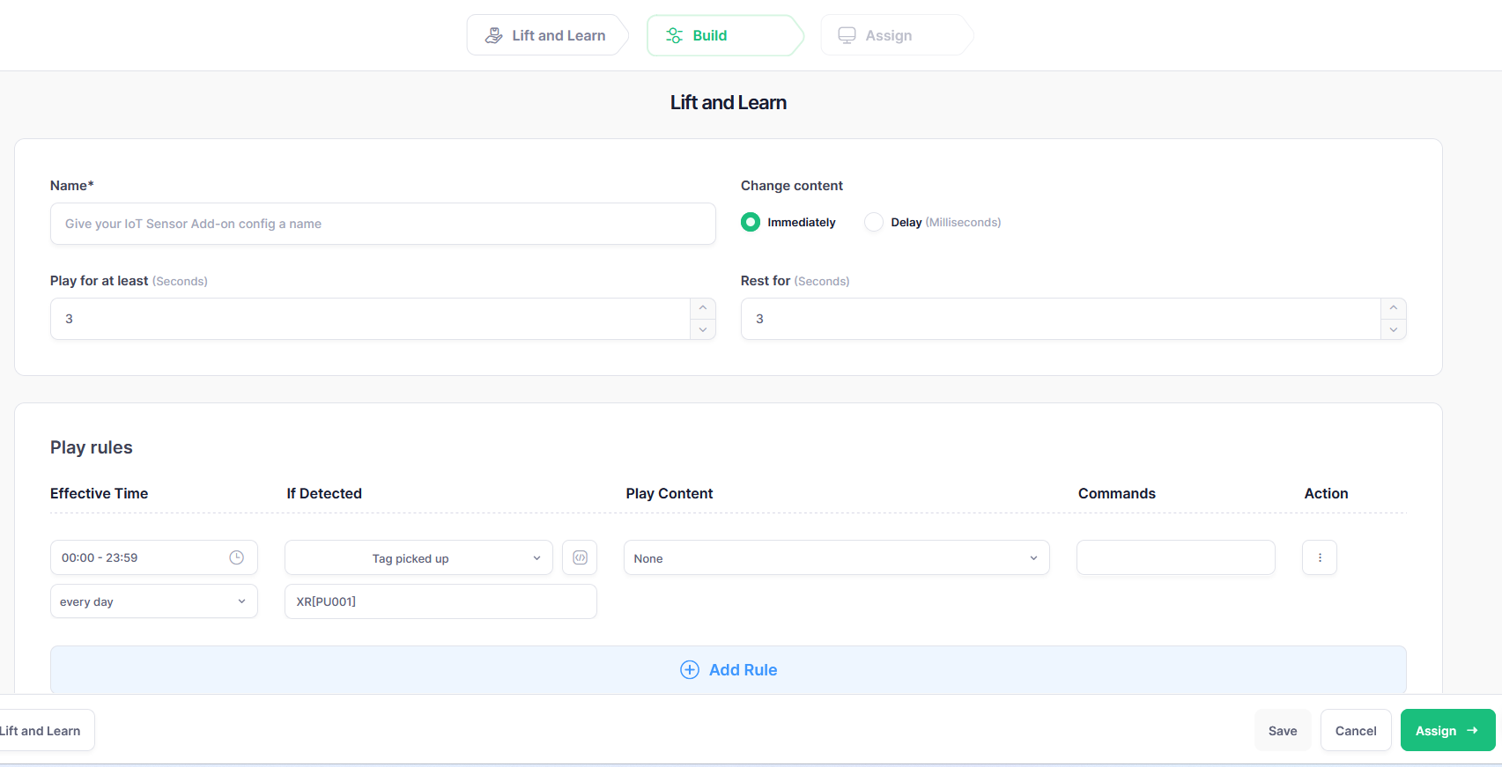Click the Name input field
The width and height of the screenshot is (1502, 767).
tap(382, 224)
